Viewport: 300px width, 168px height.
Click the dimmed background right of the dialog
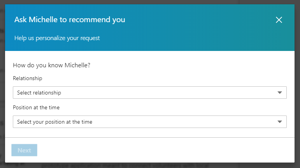tap(297, 97)
